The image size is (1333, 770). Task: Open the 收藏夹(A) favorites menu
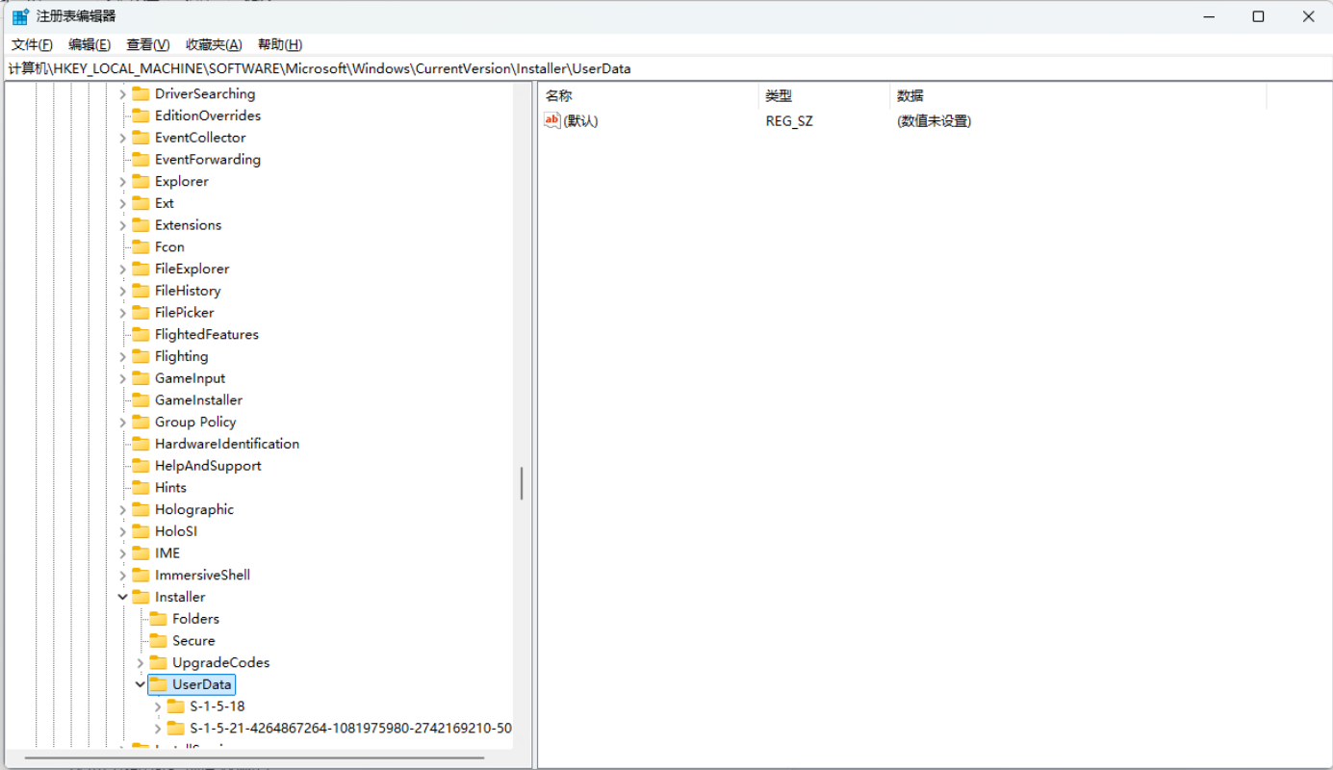pyautogui.click(x=214, y=44)
